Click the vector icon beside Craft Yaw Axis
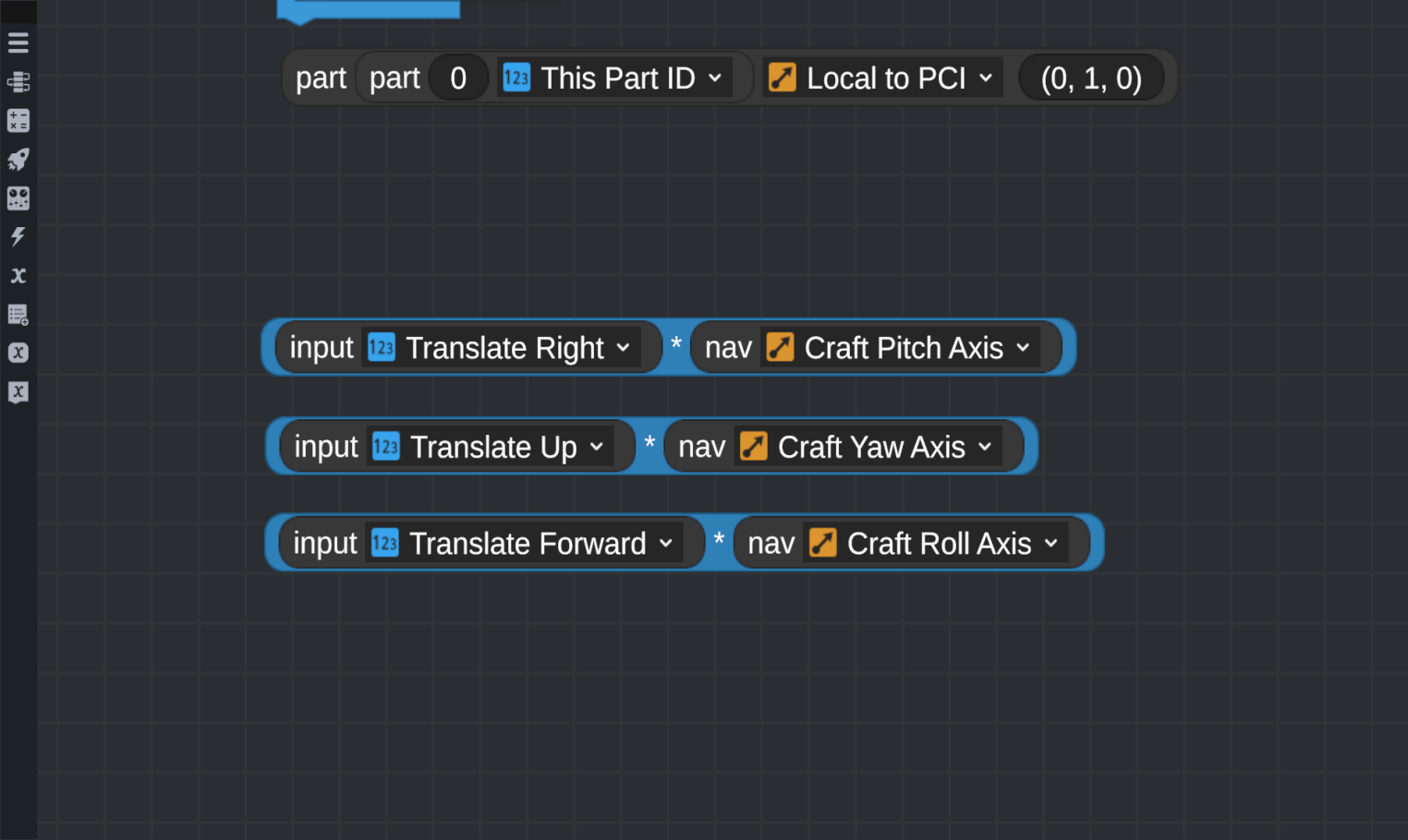The height and width of the screenshot is (840, 1408). point(754,447)
